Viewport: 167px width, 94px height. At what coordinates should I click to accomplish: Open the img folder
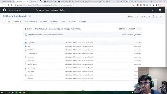pyautogui.click(x=29, y=46)
